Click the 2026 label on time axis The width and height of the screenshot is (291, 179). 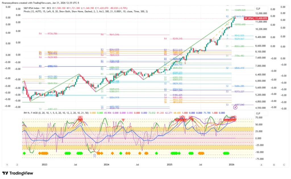point(232,165)
